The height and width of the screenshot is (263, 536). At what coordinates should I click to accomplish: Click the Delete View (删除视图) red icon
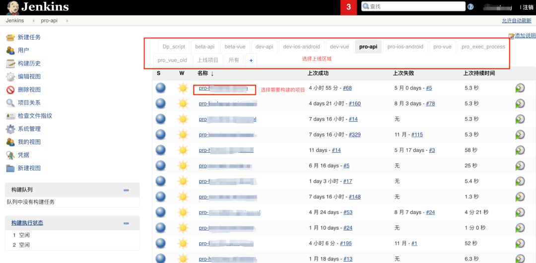(10, 90)
